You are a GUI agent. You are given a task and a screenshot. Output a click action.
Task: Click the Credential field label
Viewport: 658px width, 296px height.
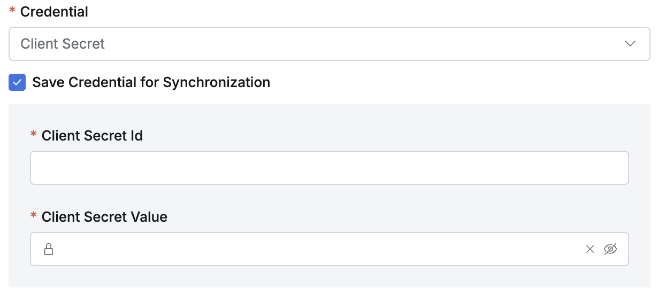(x=54, y=12)
